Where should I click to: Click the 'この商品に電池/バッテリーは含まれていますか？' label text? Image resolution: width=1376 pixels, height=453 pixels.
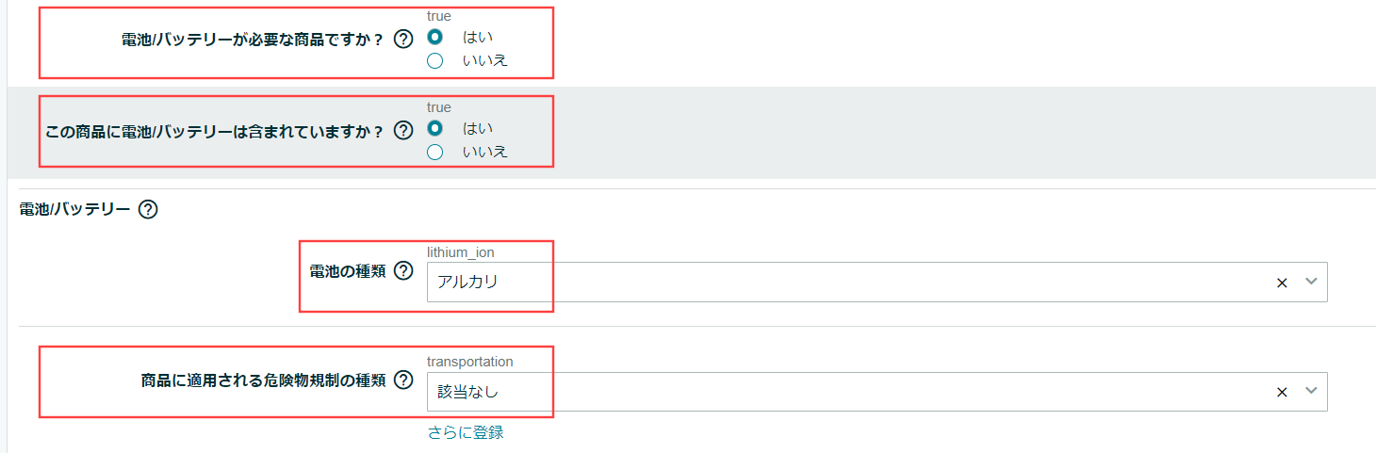(216, 131)
